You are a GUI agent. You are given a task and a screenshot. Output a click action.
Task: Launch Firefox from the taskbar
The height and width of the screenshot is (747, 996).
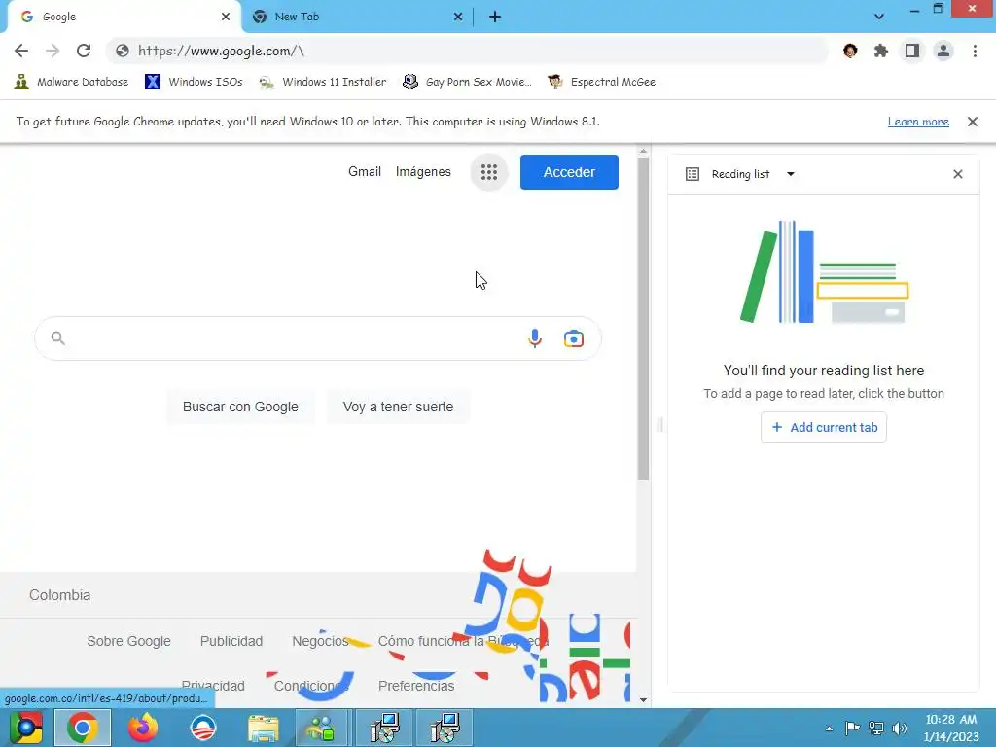[142, 728]
